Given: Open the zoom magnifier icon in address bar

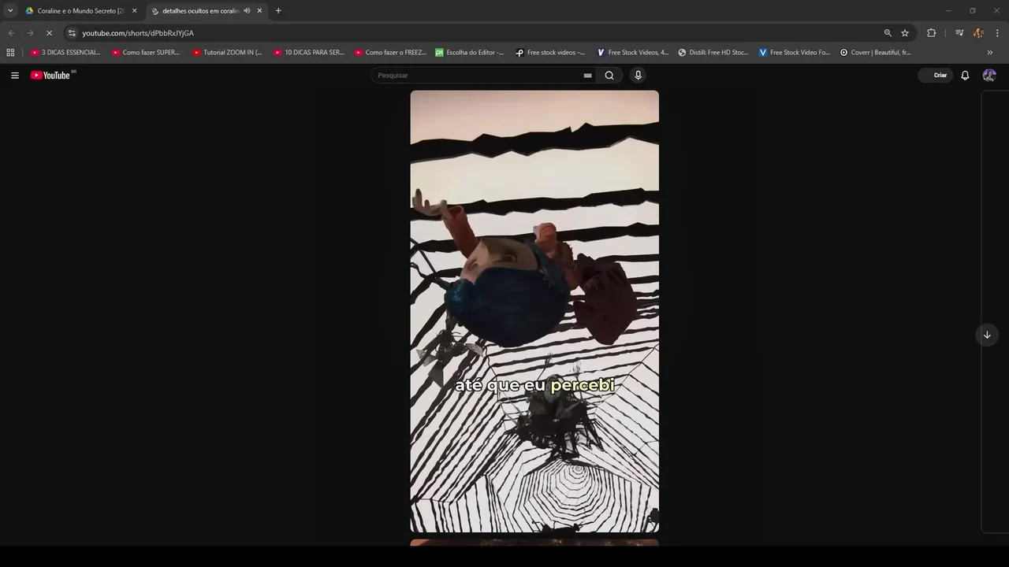Looking at the screenshot, I should (x=888, y=33).
